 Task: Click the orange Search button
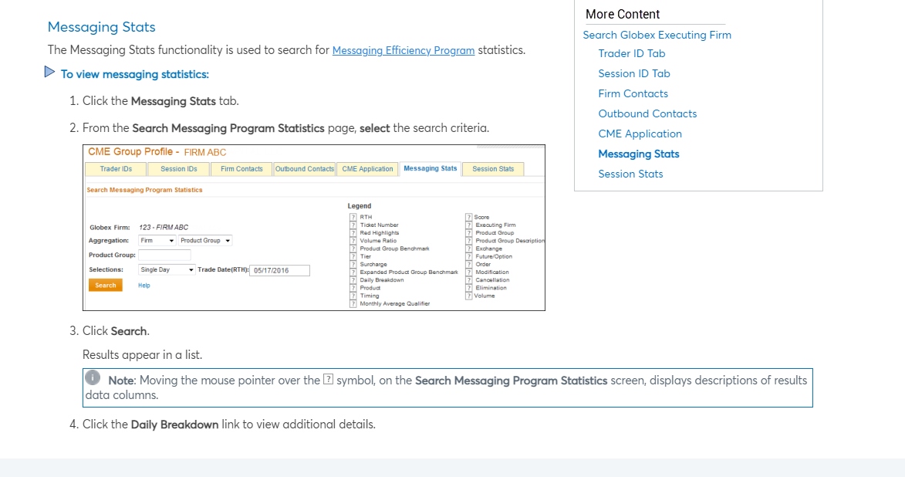point(106,286)
